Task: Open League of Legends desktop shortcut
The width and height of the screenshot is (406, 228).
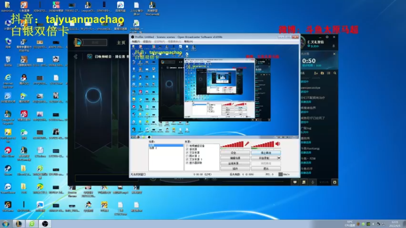Action: click(8, 118)
